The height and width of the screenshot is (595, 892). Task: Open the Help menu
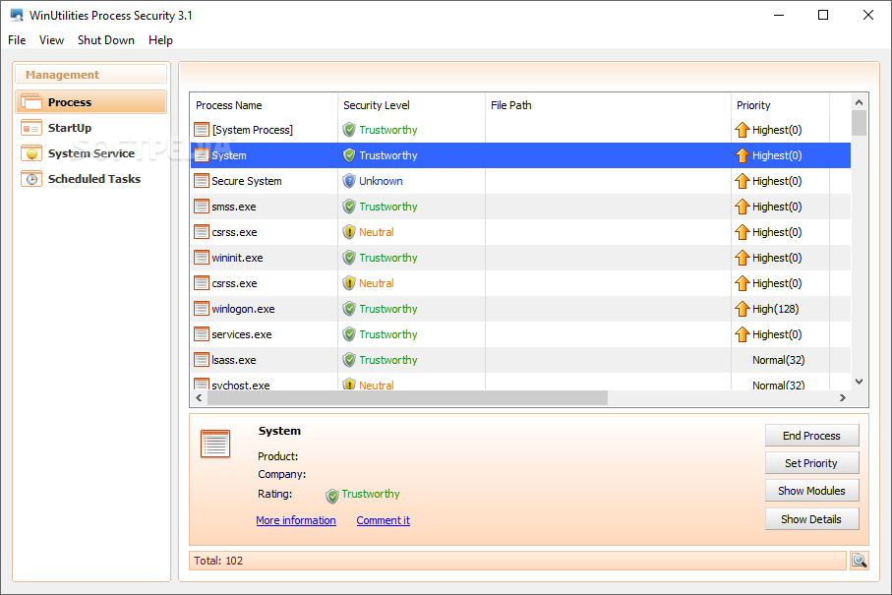160,40
